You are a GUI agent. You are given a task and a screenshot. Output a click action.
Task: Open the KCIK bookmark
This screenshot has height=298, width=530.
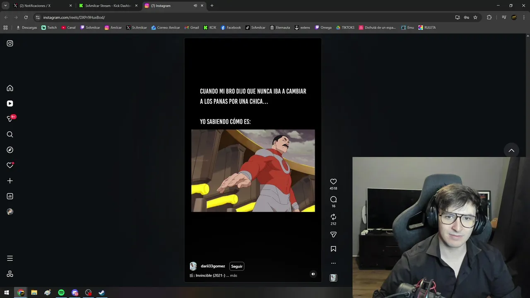(x=210, y=28)
